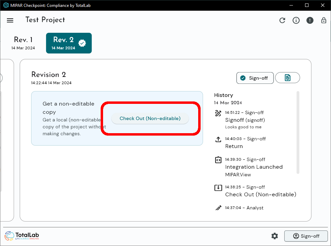This screenshot has width=331, height=246.
Task: Click the exclamation alert icon
Action: tap(310, 20)
